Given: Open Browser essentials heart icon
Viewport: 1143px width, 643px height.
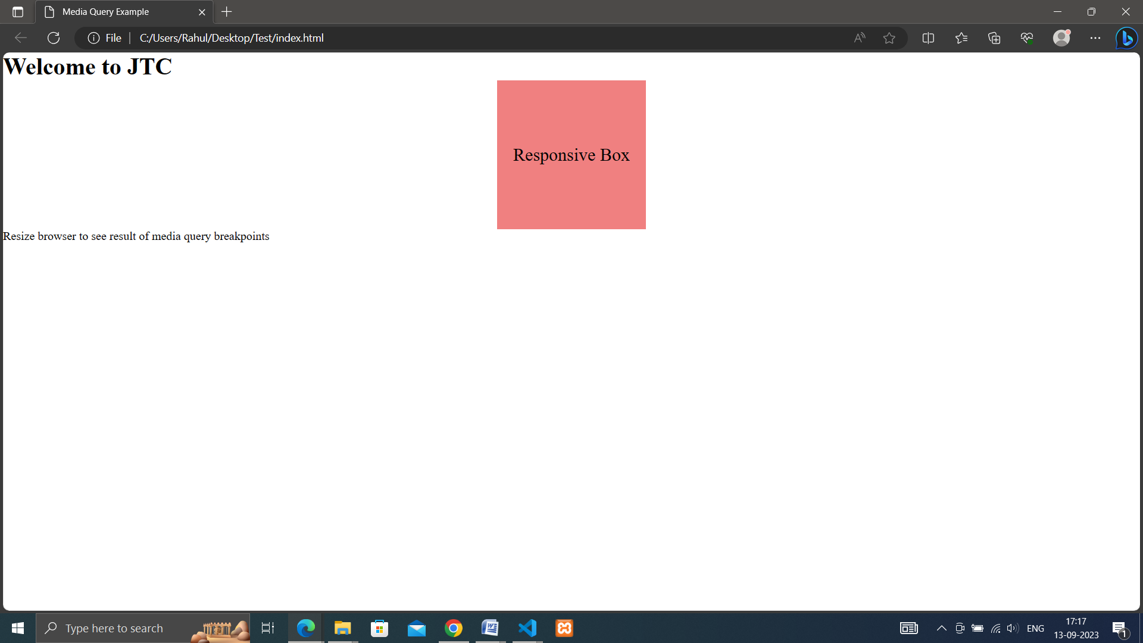Looking at the screenshot, I should (x=1027, y=38).
